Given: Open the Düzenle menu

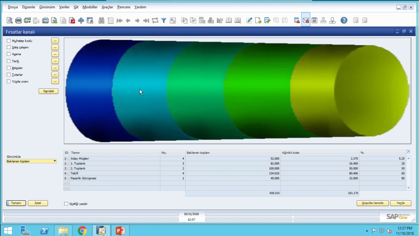Looking at the screenshot, I should click(28, 7).
